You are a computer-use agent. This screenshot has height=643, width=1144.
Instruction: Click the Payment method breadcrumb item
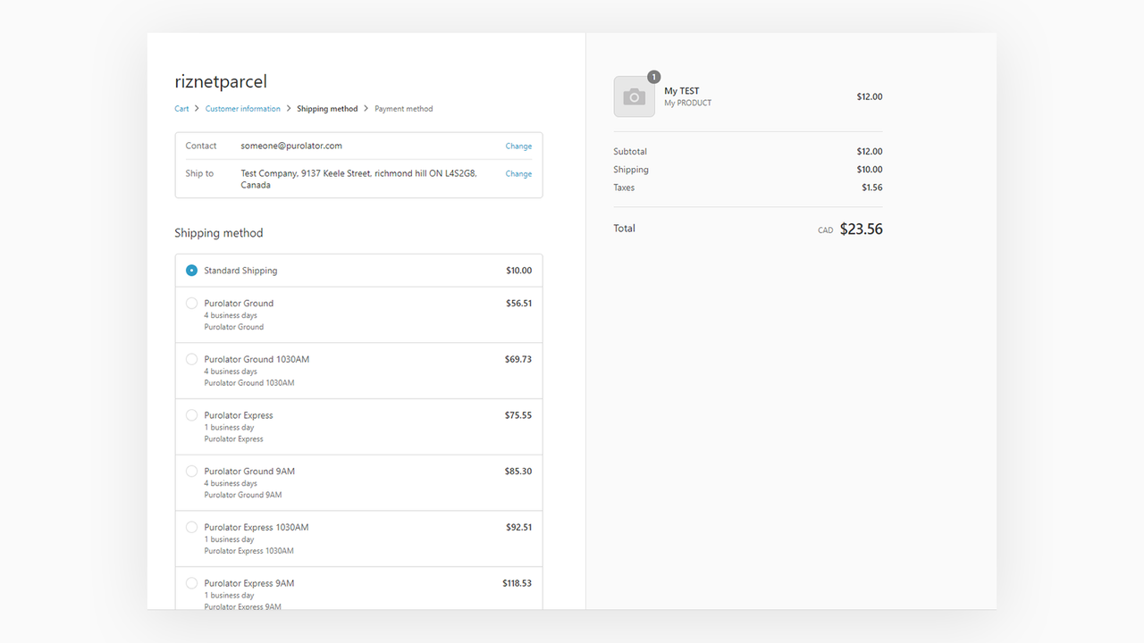pyautogui.click(x=403, y=108)
